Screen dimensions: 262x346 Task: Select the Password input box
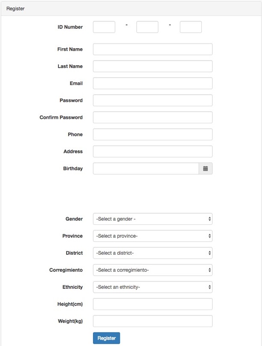click(153, 100)
